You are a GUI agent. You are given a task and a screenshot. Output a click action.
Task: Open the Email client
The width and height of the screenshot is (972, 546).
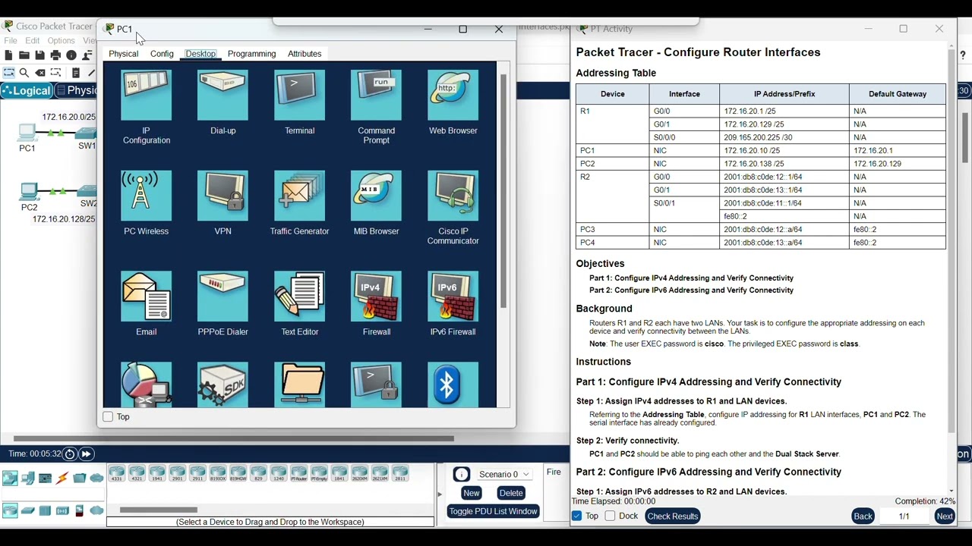(x=147, y=303)
